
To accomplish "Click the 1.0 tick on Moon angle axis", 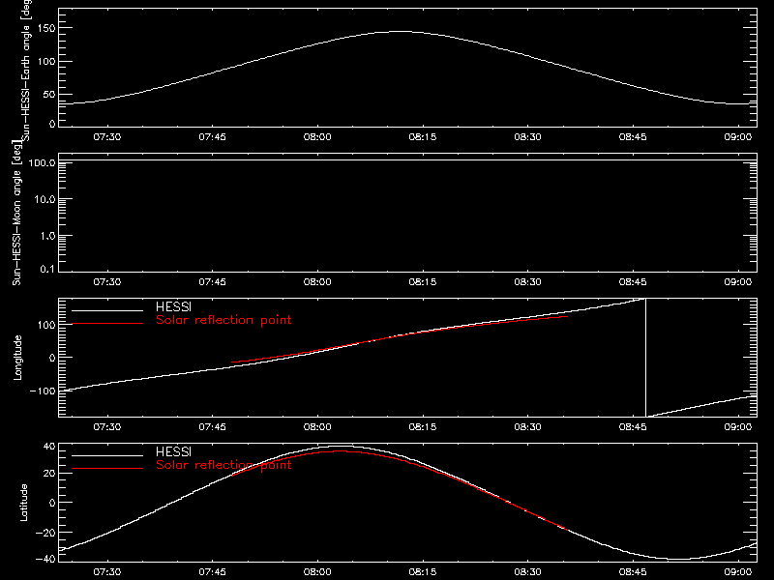I will [47, 236].
